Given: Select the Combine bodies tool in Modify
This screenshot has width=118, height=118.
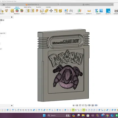Looking at the screenshot, I should 46,11.
